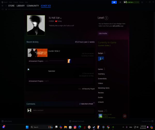
Task: Open Instagram from the Windows taskbar
Action: click(75, 127)
